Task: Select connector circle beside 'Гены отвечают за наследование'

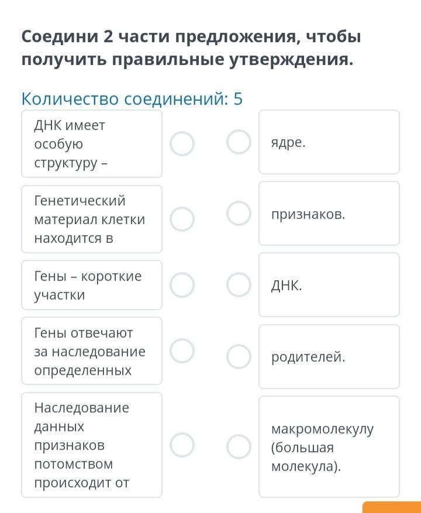Action: (x=182, y=350)
